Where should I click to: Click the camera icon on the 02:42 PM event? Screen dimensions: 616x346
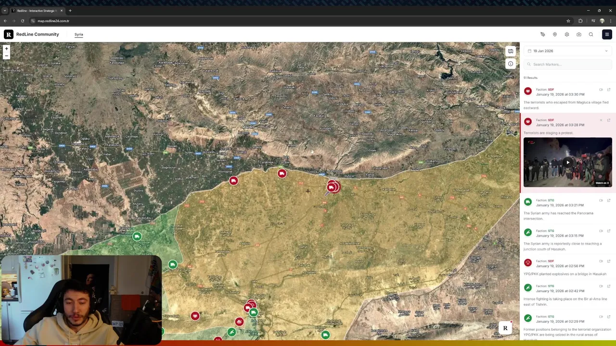(601, 286)
